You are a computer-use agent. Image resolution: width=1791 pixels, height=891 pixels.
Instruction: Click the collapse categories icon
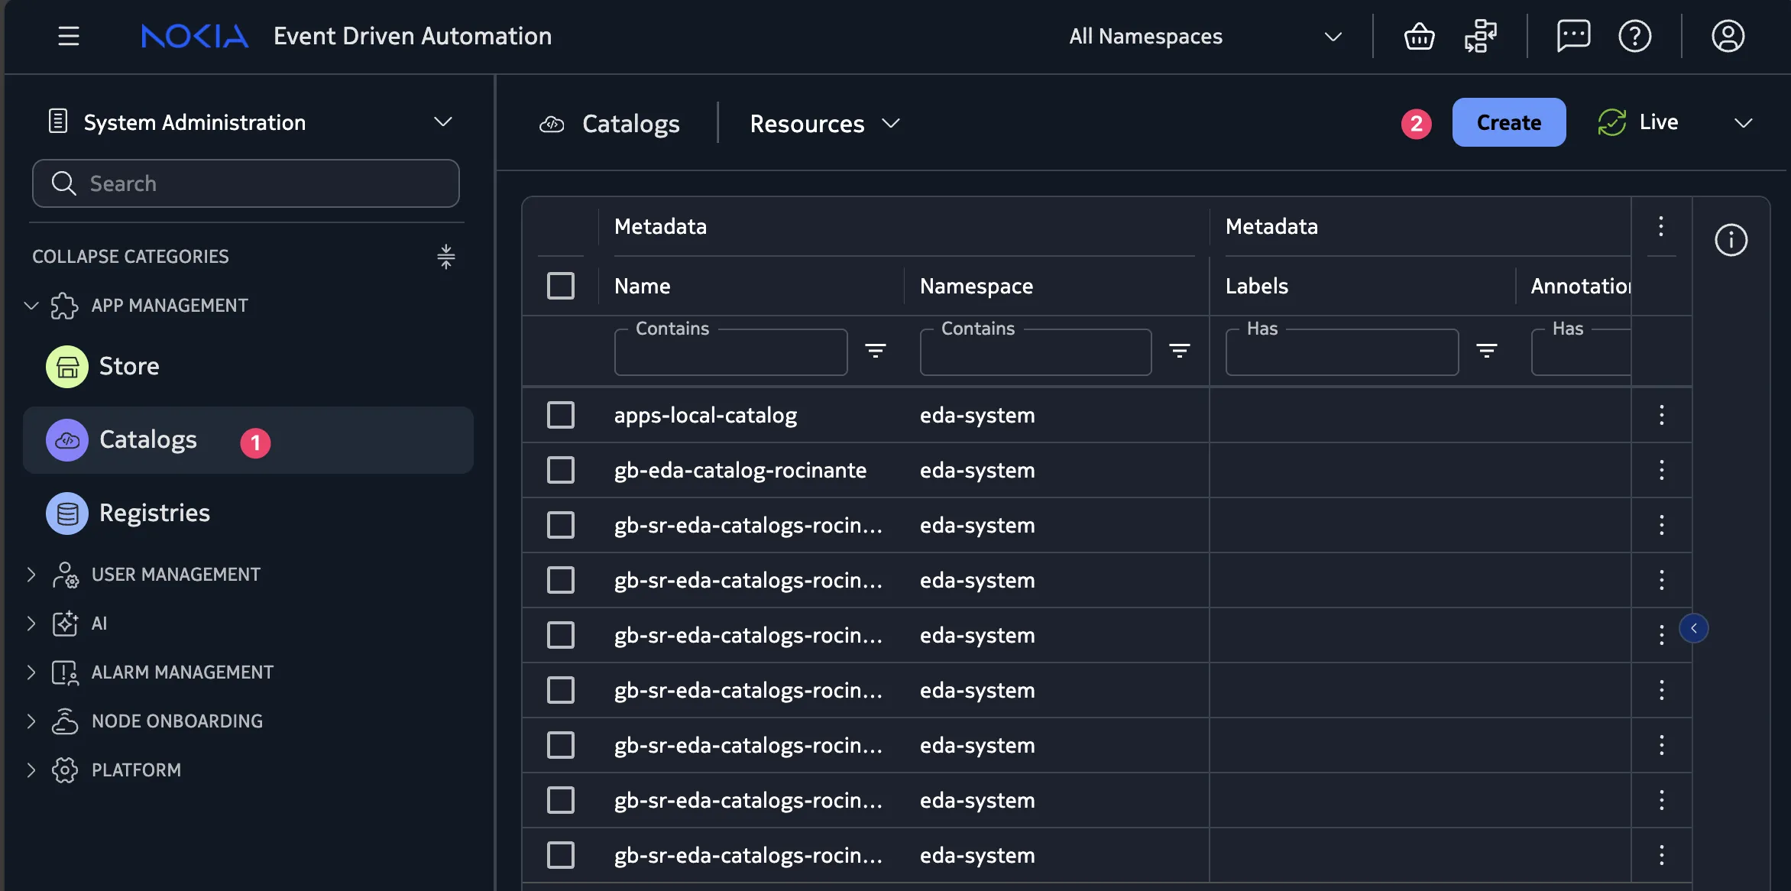click(446, 257)
